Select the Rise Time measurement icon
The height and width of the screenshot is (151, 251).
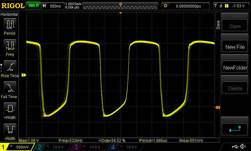pyautogui.click(x=10, y=67)
